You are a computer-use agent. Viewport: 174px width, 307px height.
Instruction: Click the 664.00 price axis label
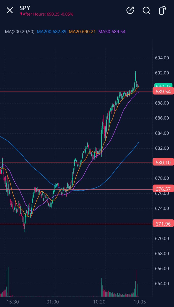[162, 283]
